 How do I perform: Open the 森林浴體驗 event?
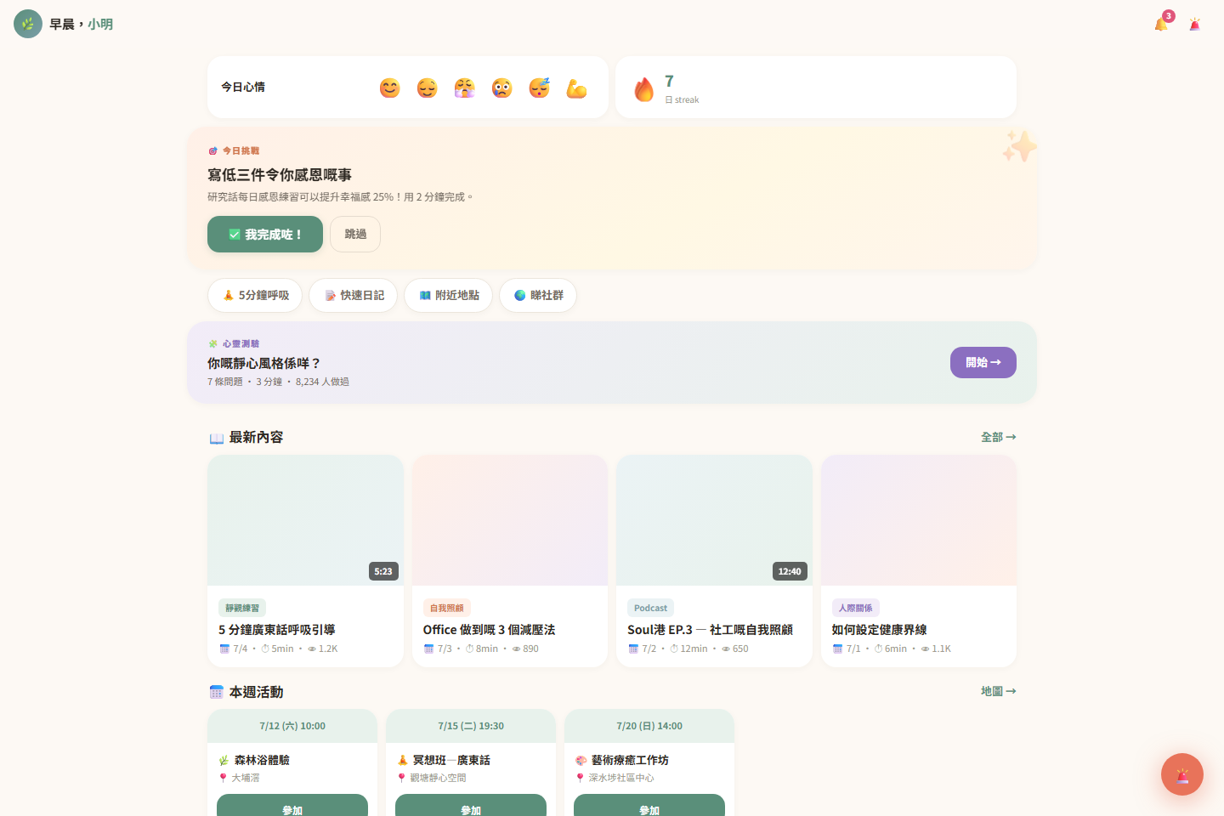pos(262,760)
